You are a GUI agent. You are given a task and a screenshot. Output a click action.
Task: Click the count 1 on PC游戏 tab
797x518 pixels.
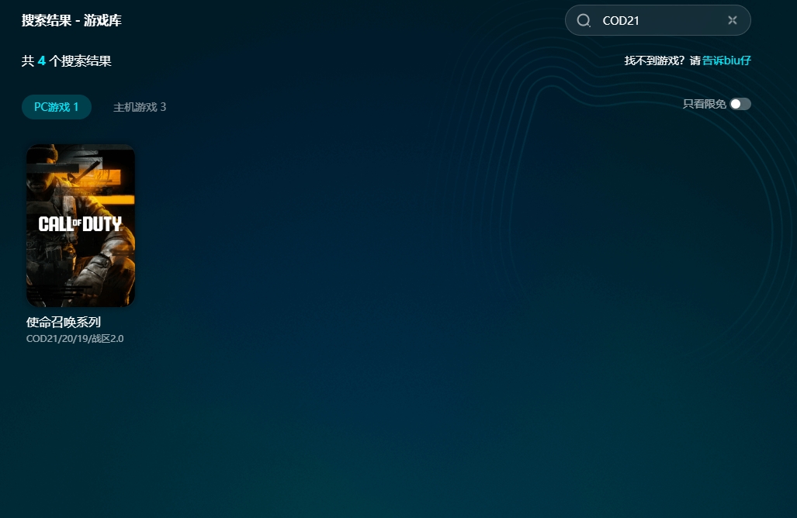pos(76,107)
